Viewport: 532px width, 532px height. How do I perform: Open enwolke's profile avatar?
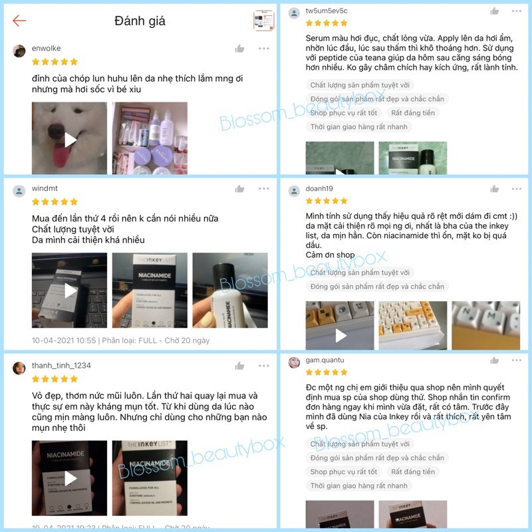[x=19, y=51]
